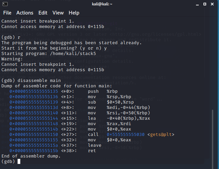The image size is (219, 169).
Task: Click address 0x0000555555555155 at <+32>
Action: tap(34, 140)
